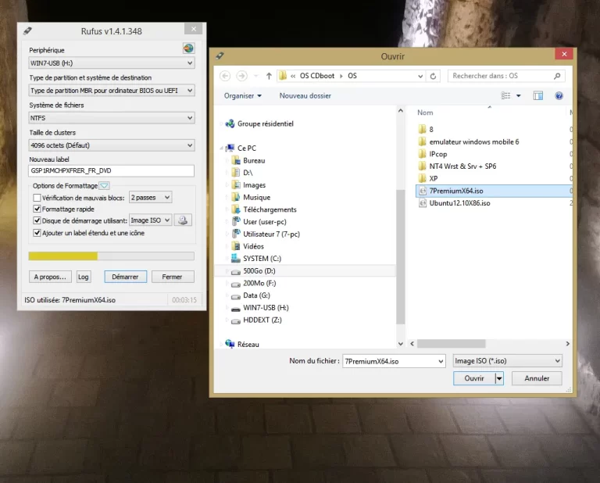
Task: Open the Image ISO boot type dropdown in Rufus
Action: tap(150, 220)
